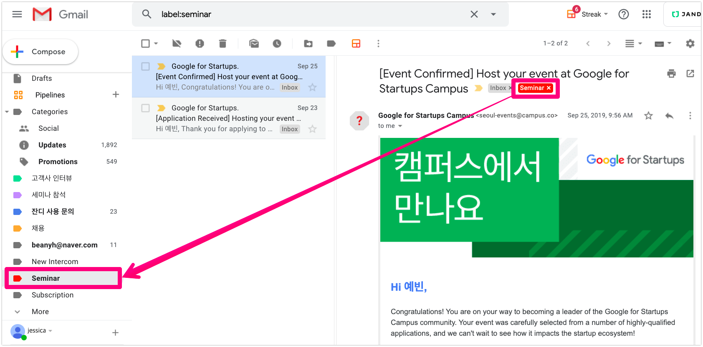
Task: Mark as read envelope icon
Action: pos(254,43)
